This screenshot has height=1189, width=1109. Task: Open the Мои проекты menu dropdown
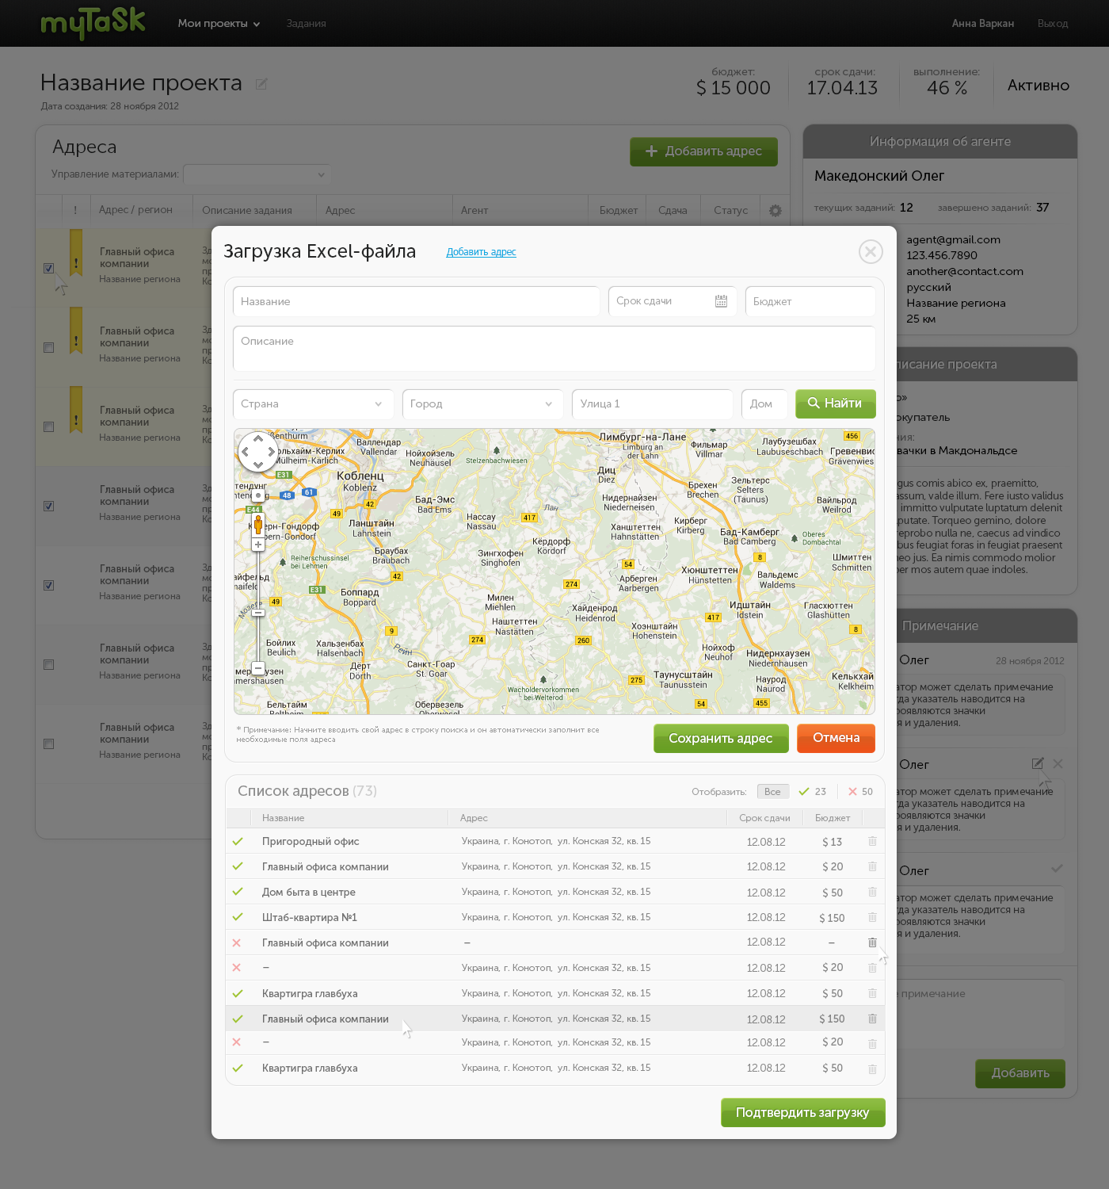pyautogui.click(x=219, y=24)
